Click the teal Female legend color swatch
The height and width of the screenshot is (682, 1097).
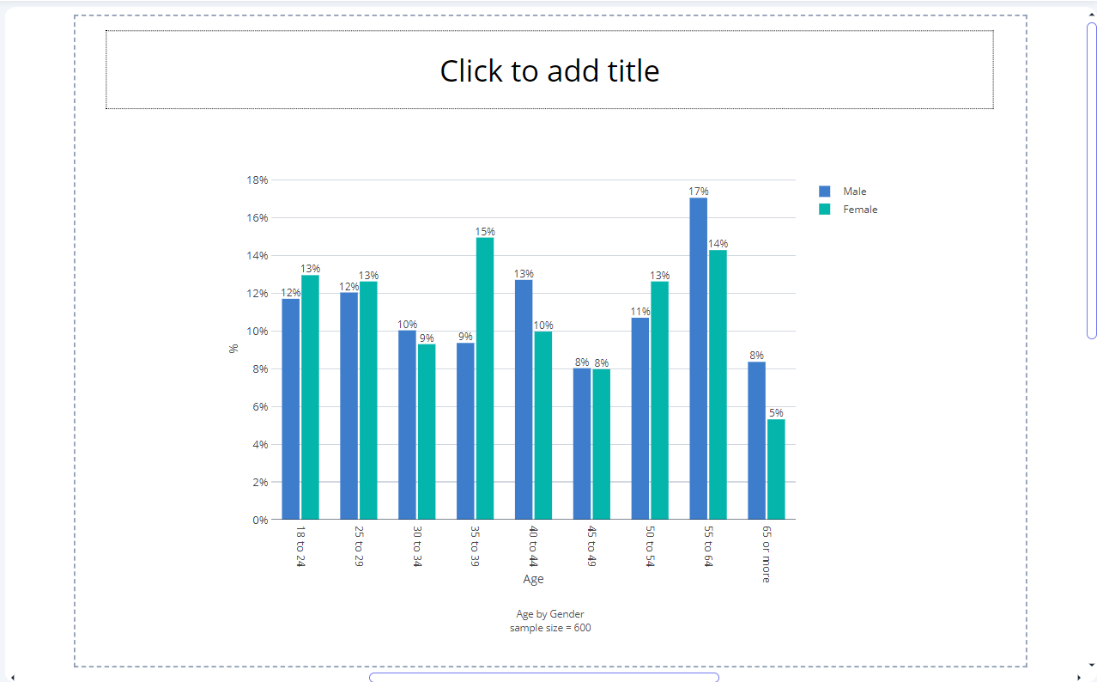pyautogui.click(x=825, y=210)
